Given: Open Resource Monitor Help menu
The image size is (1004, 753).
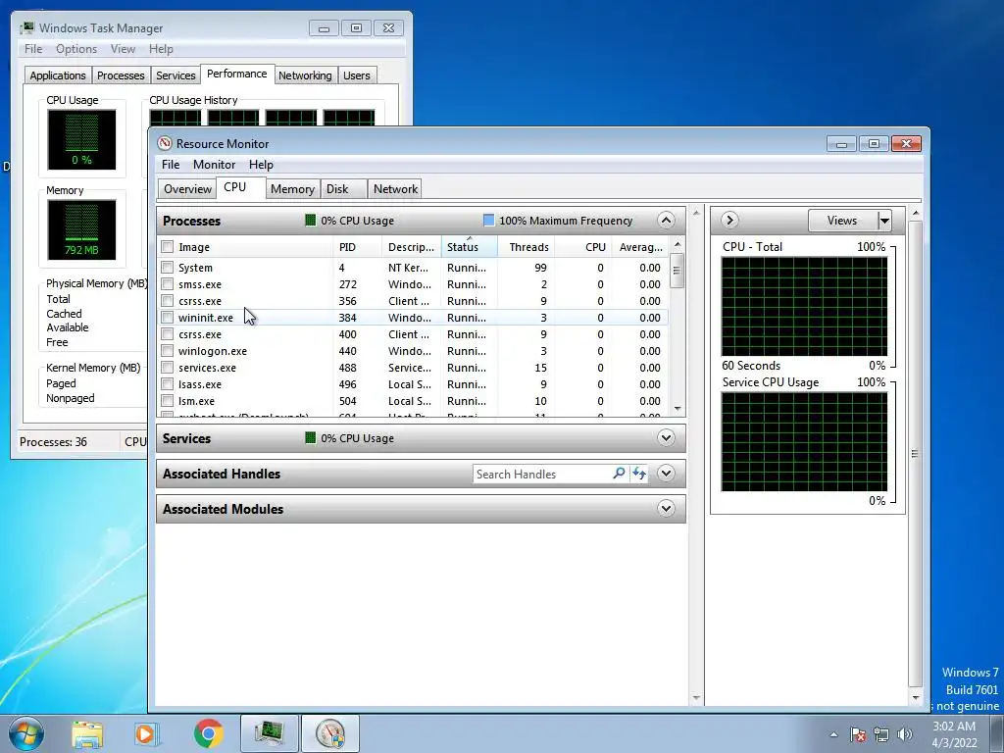Looking at the screenshot, I should (x=261, y=165).
